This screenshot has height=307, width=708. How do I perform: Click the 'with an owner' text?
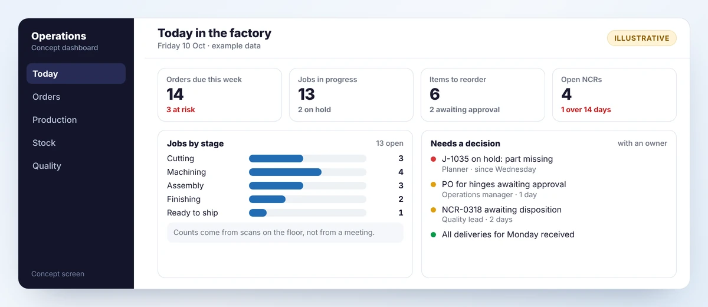pyautogui.click(x=643, y=143)
